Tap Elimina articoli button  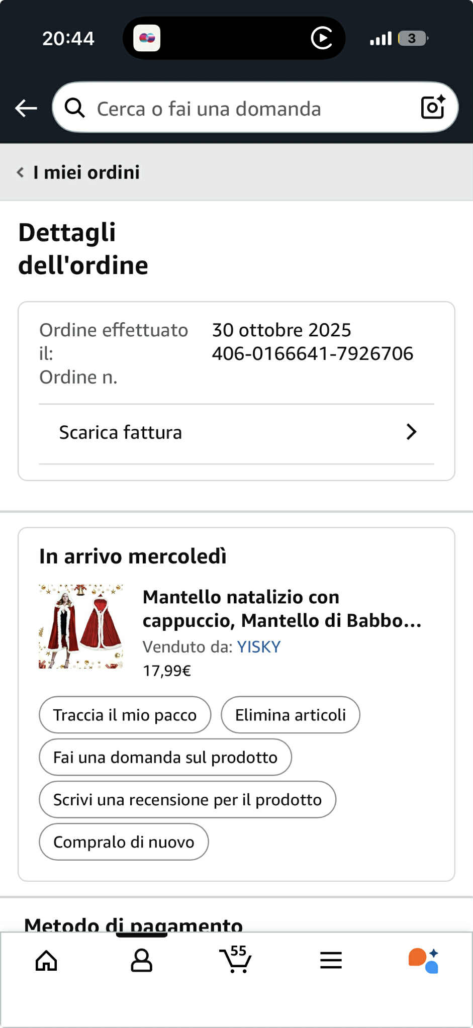(x=291, y=715)
